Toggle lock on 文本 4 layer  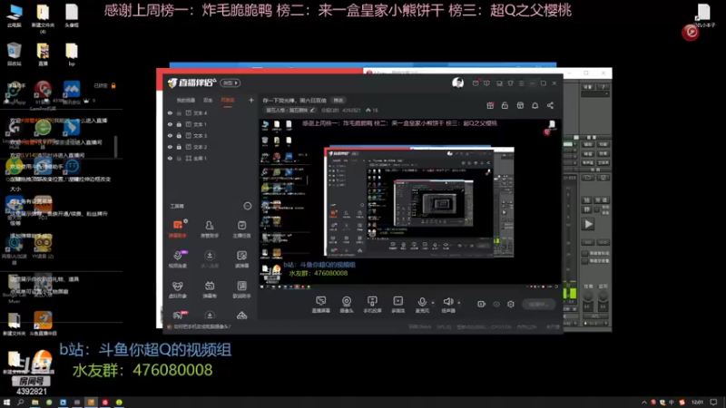(x=179, y=112)
